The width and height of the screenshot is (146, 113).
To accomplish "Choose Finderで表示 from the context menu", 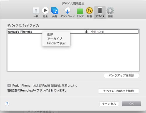I will pyautogui.click(x=56, y=43).
